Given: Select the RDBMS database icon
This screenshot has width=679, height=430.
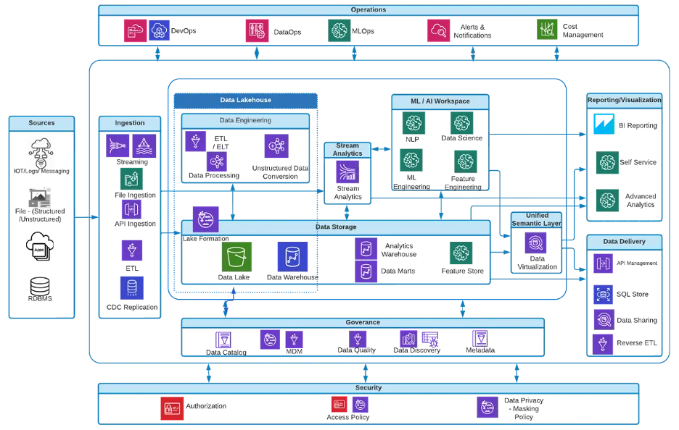Looking at the screenshot, I should click(x=40, y=287).
